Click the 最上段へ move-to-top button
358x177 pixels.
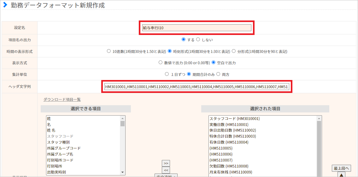click(341, 168)
